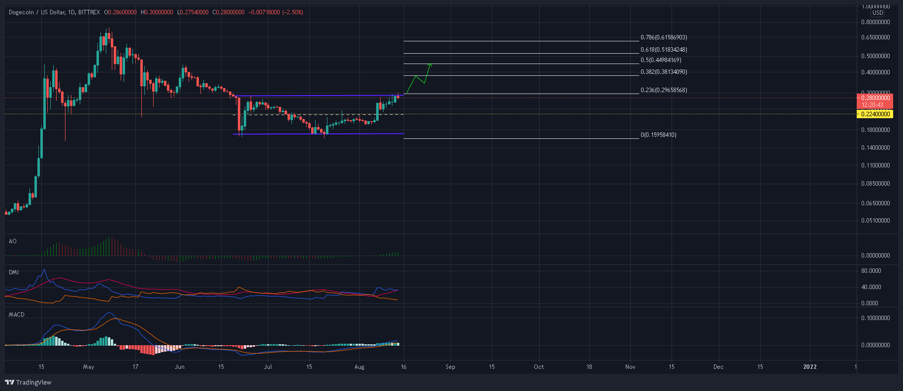Select the lower purple range support line
Viewport: 903px width, 391px height.
click(318, 134)
